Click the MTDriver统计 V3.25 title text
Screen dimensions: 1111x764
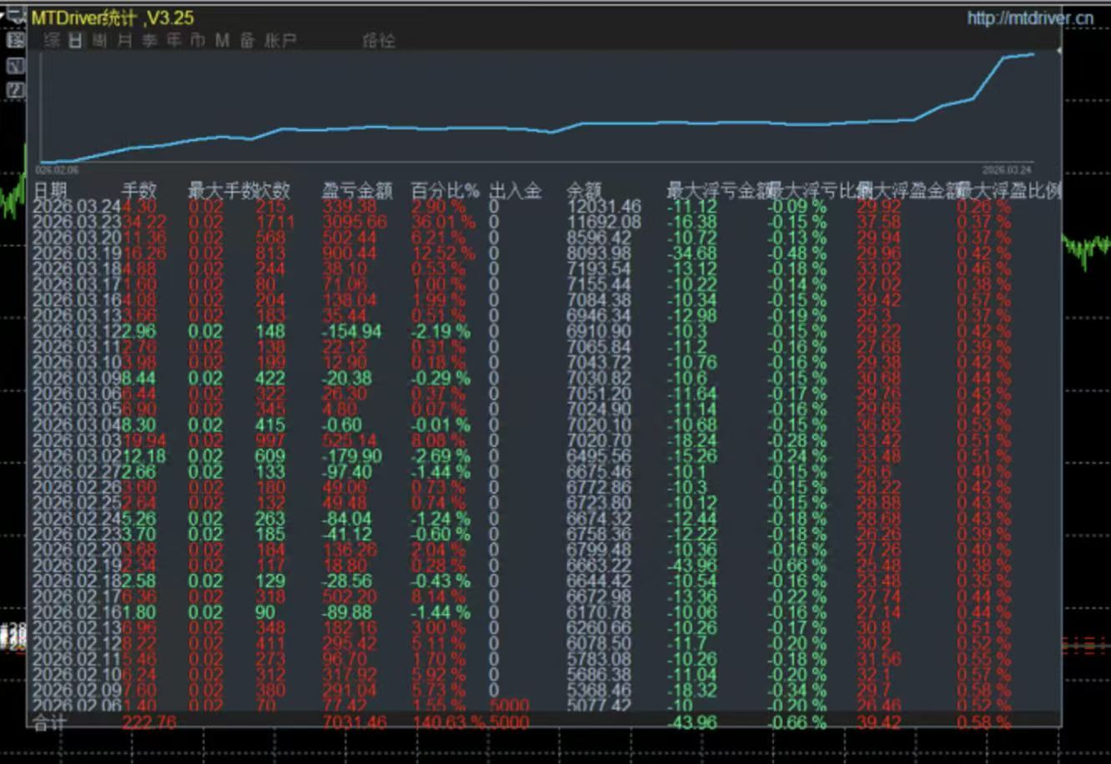click(113, 18)
